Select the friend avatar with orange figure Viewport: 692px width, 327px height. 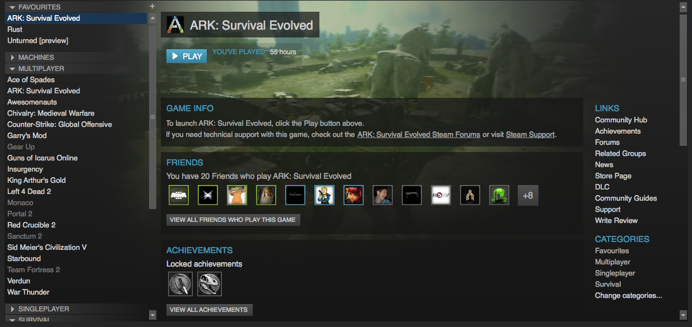[237, 195]
